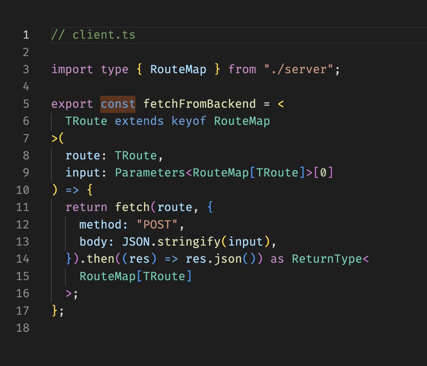Click the 'JSON' identifier on line 13

(x=136, y=242)
